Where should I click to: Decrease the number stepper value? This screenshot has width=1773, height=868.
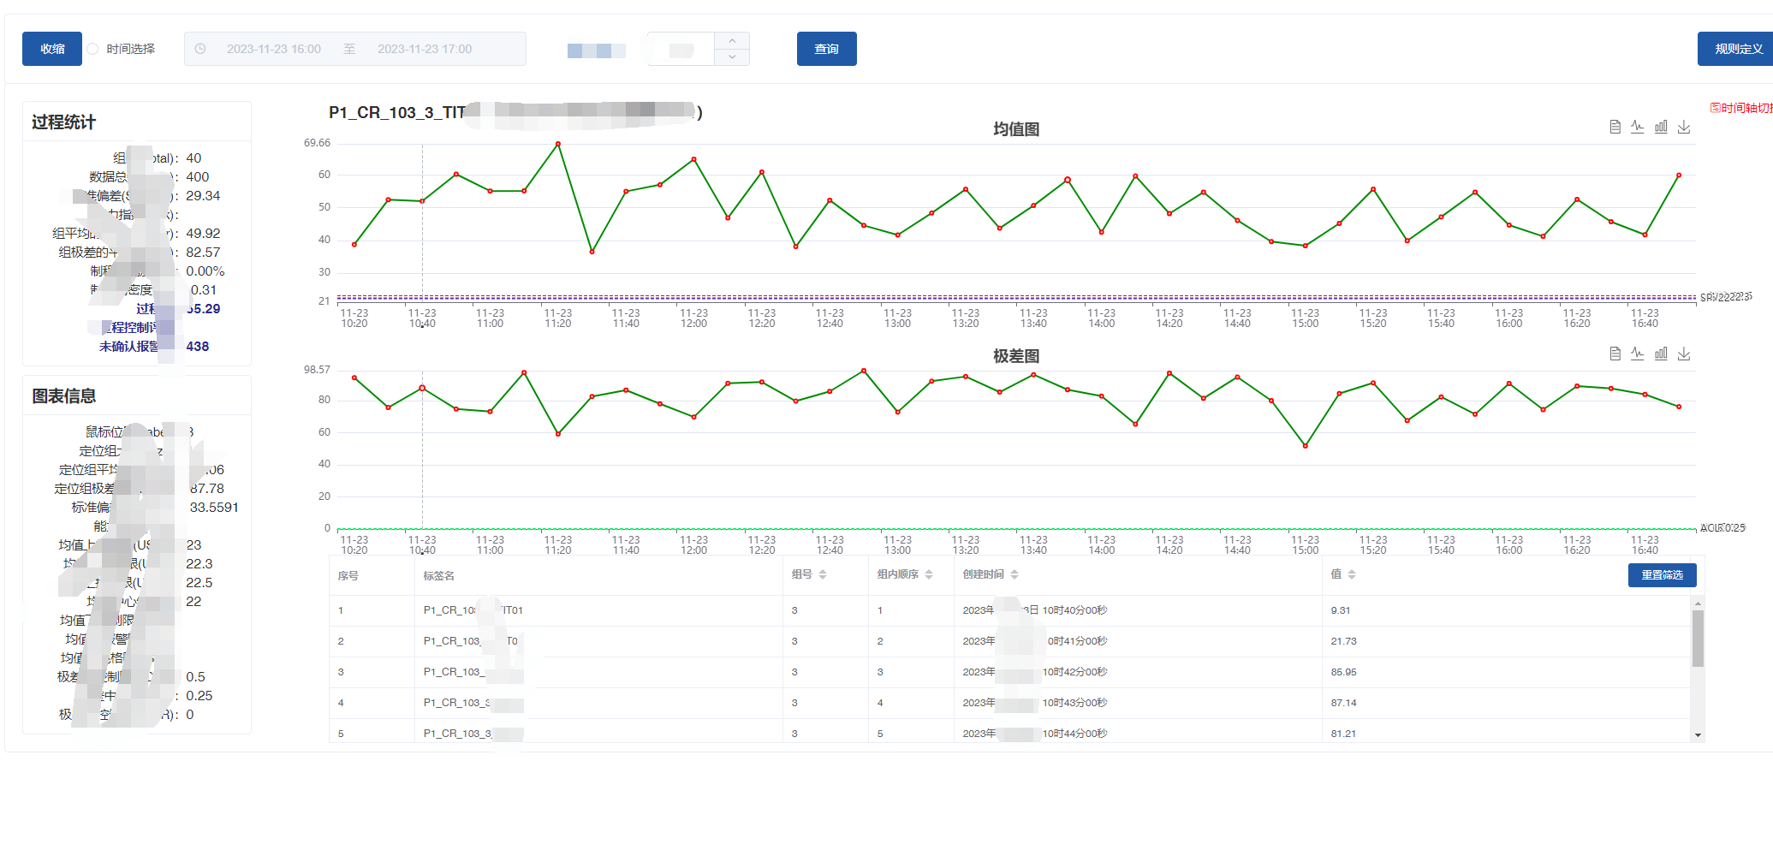[x=732, y=57]
